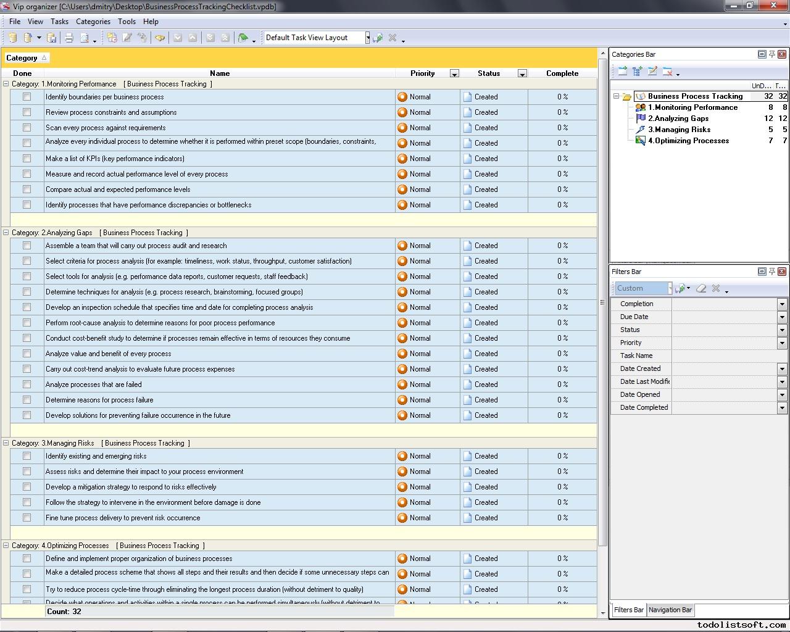Sort by the Name column header
The height and width of the screenshot is (632, 790).
(x=219, y=73)
